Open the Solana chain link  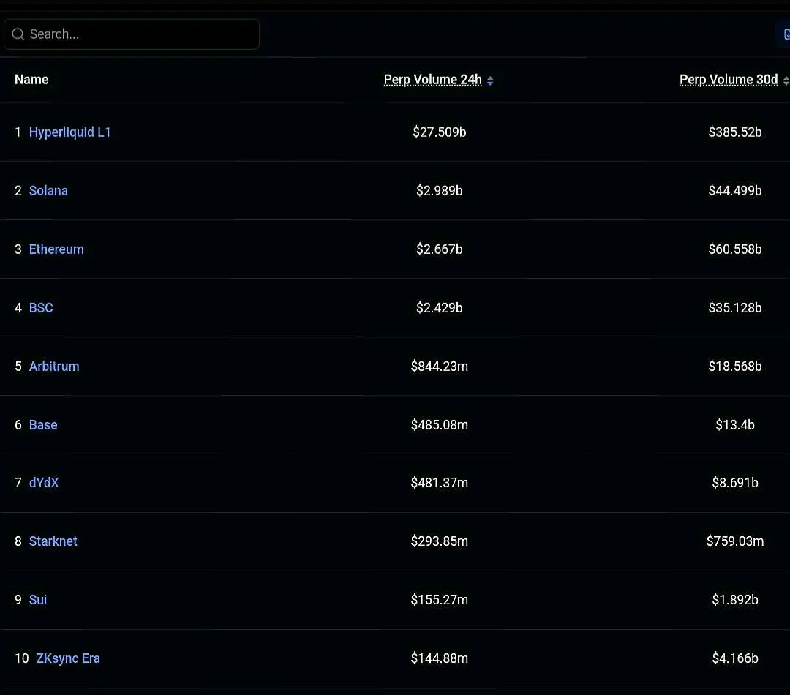pyautogui.click(x=48, y=190)
